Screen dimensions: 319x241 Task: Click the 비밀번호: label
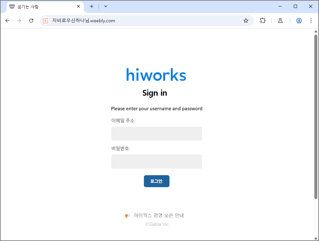click(120, 148)
